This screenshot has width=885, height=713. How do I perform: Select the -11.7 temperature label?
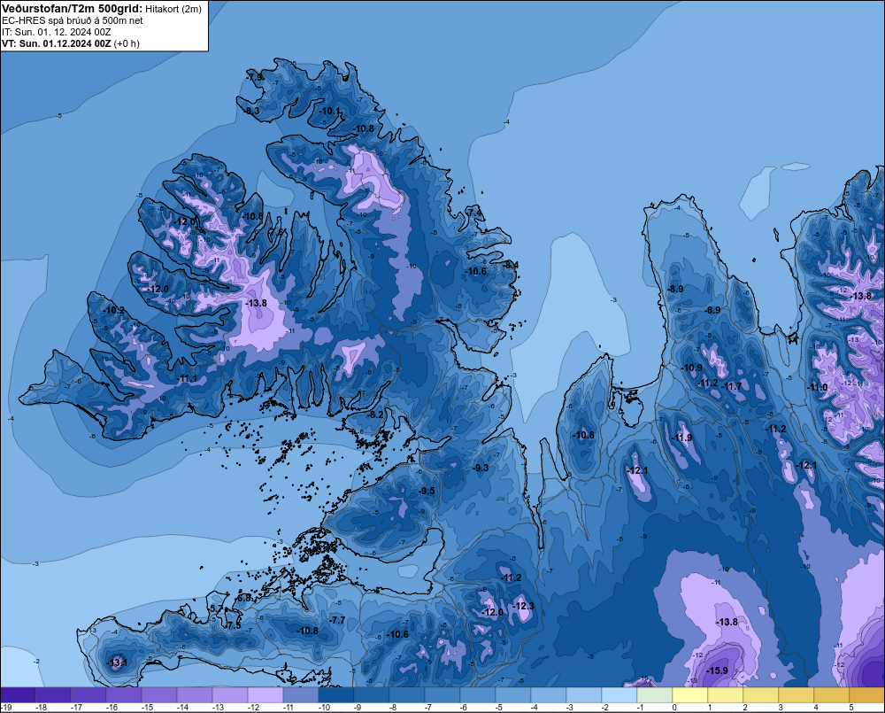[x=733, y=386]
